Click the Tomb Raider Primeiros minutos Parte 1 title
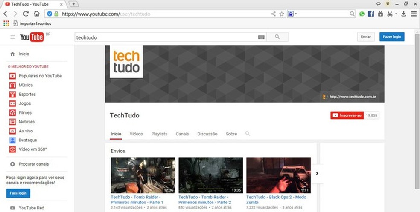Viewport: 420px width, 212px height. (137, 200)
